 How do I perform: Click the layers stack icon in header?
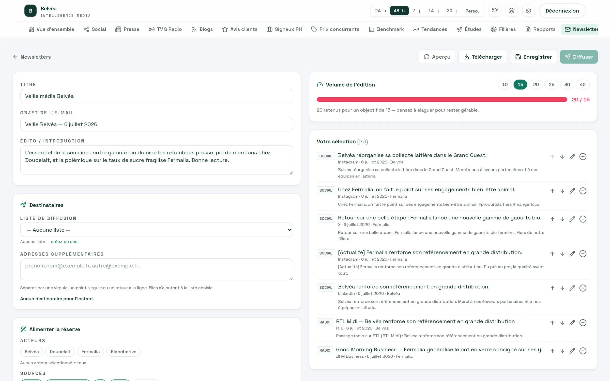[511, 11]
